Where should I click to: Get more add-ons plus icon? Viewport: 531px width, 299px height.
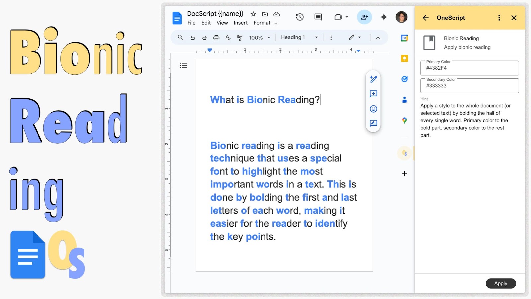click(404, 174)
